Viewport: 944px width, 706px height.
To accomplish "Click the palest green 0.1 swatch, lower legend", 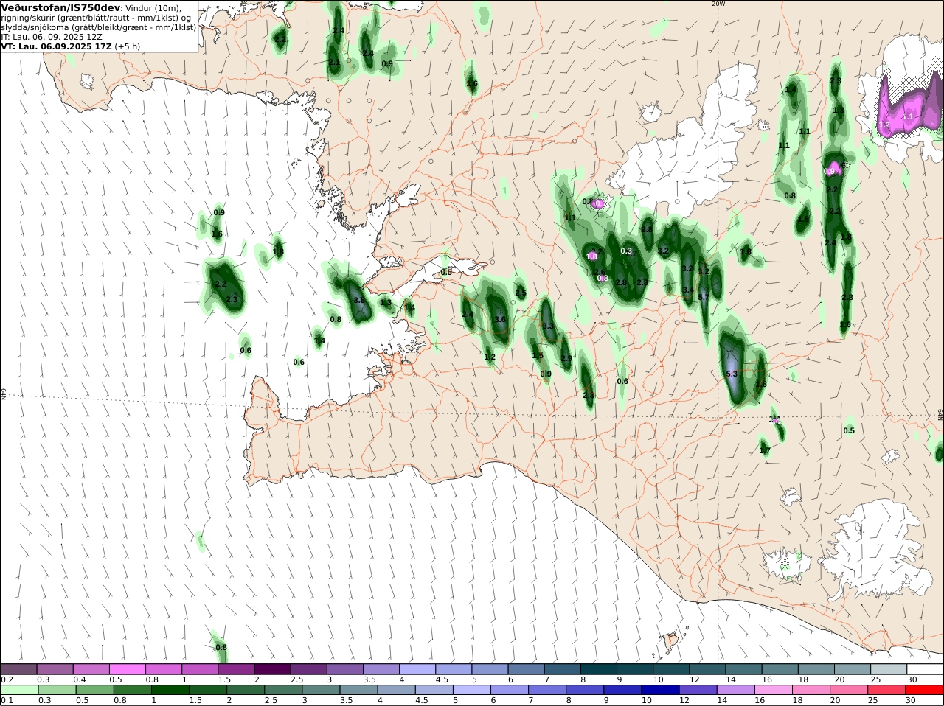I will tap(19, 691).
